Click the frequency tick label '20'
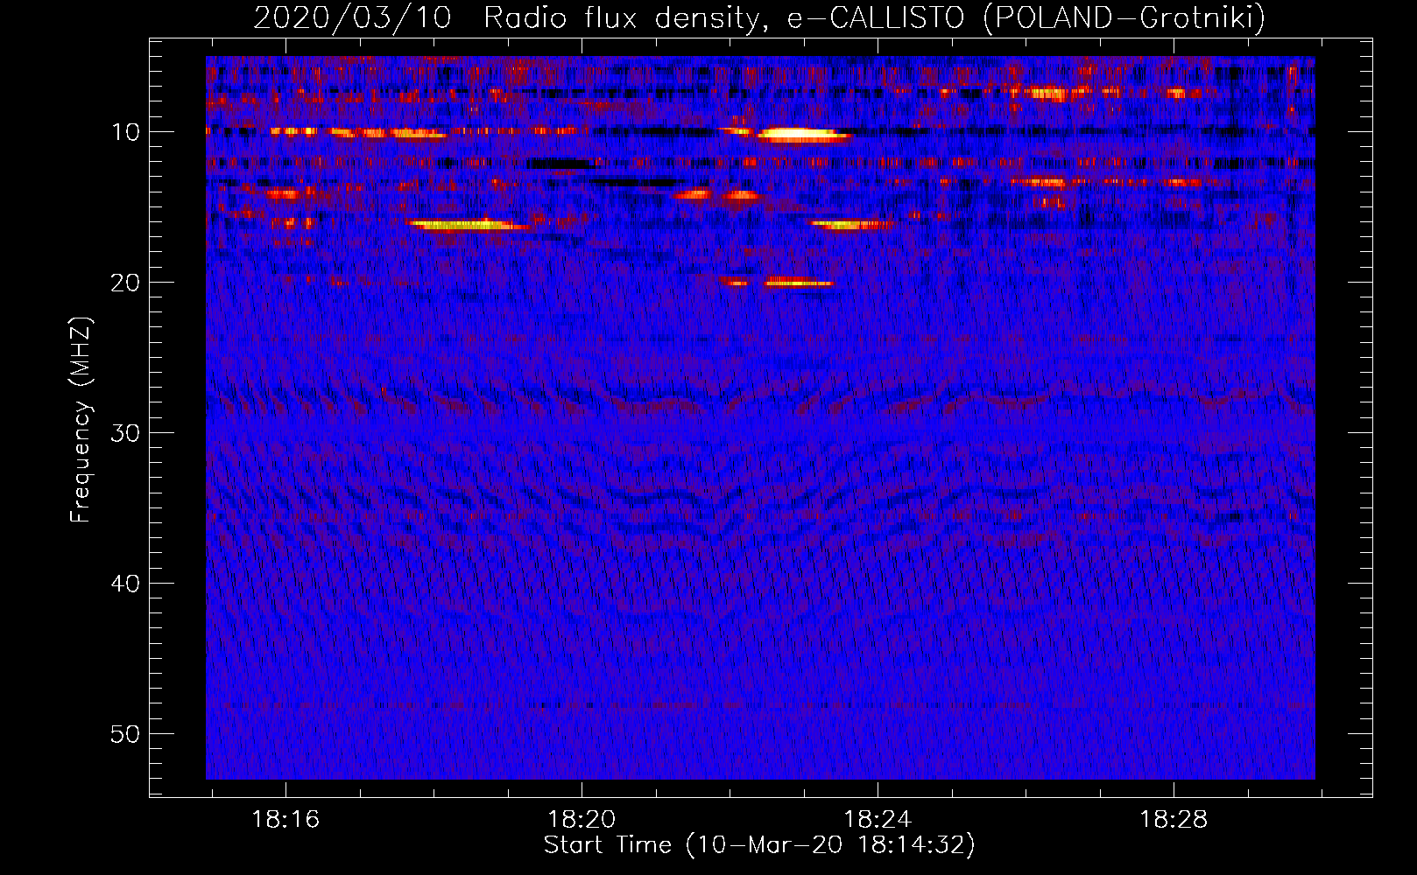The image size is (1417, 875). 125,283
